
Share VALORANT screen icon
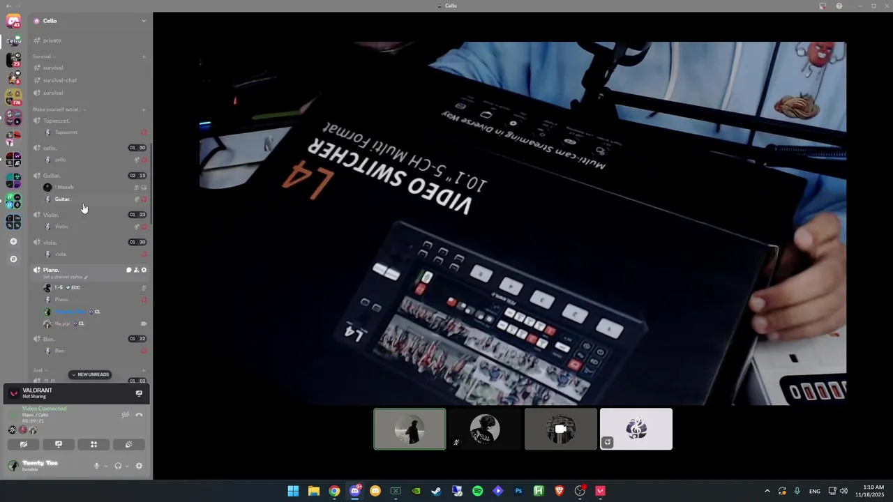139,394
